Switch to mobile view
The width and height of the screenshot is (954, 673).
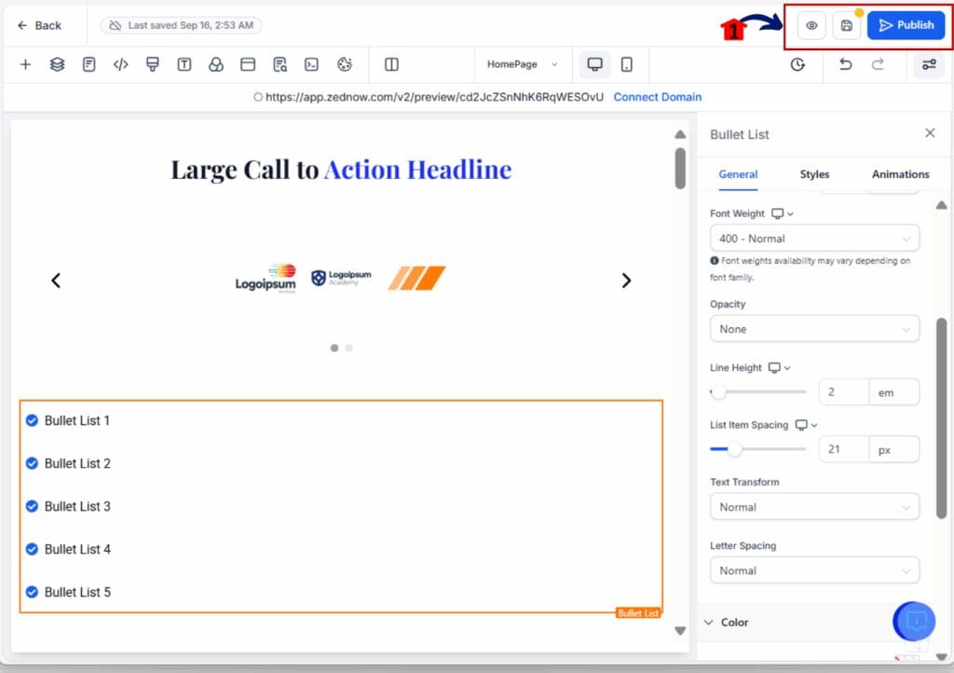[627, 64]
